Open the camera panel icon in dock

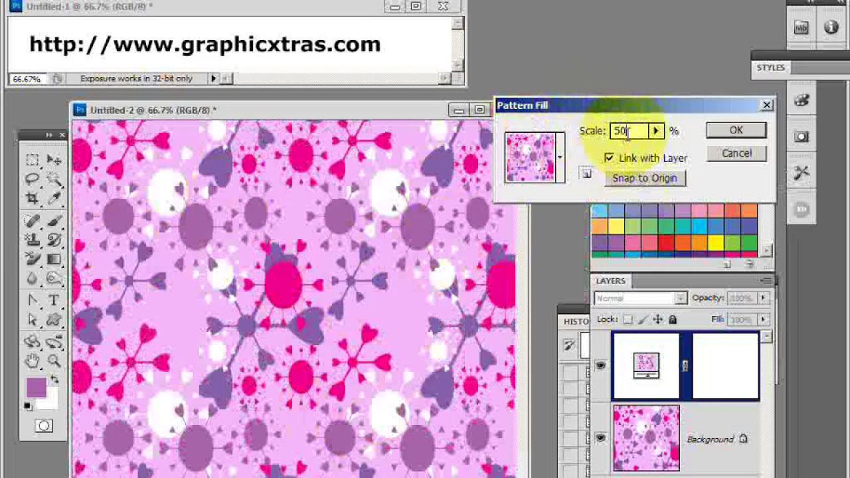(802, 137)
